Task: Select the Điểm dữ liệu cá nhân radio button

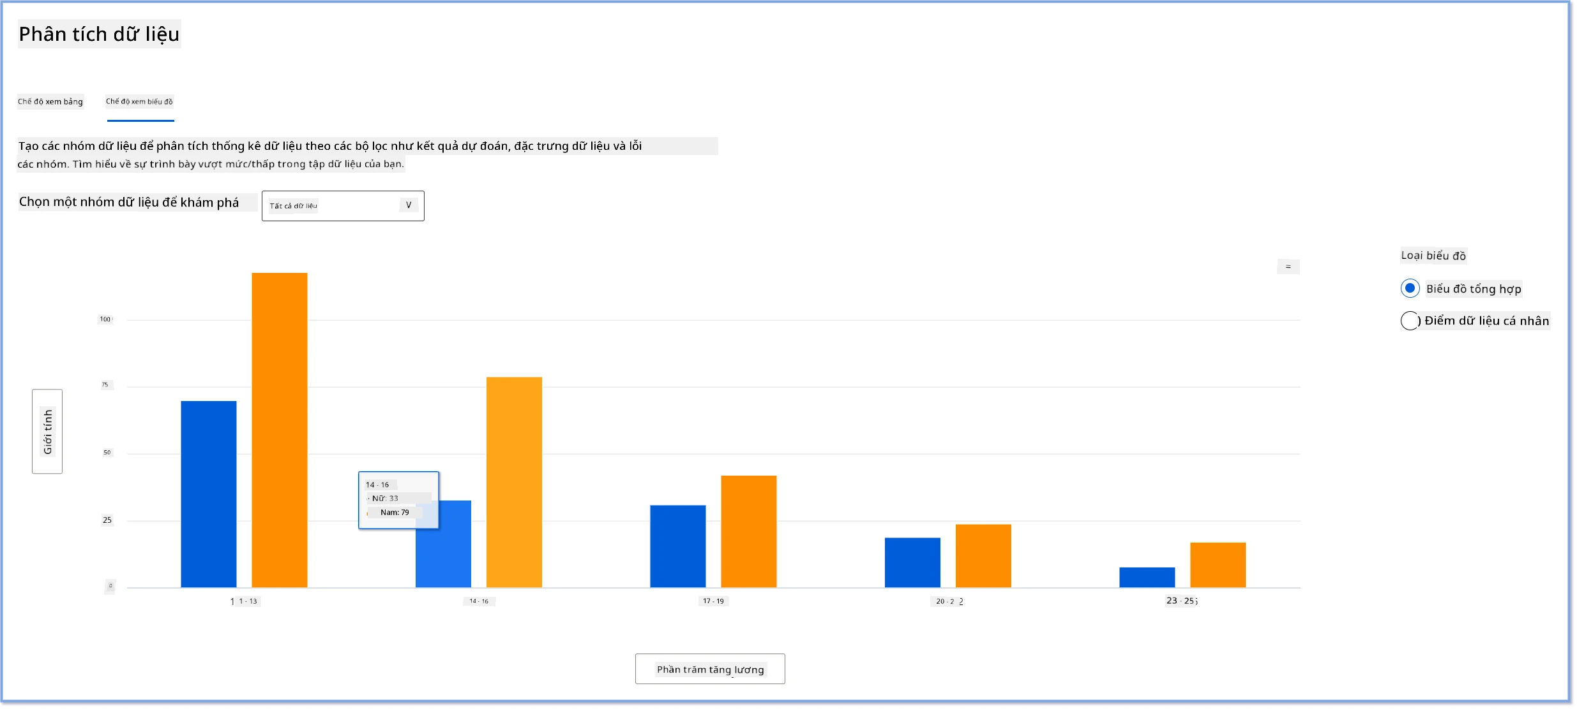Action: tap(1410, 320)
